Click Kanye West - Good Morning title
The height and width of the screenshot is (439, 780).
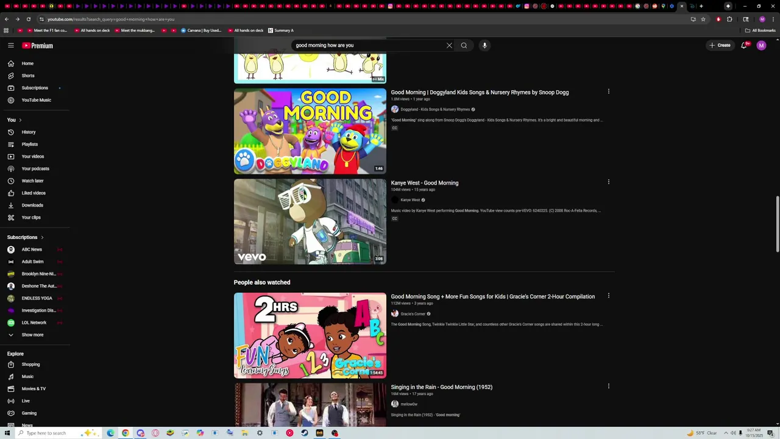pyautogui.click(x=425, y=183)
